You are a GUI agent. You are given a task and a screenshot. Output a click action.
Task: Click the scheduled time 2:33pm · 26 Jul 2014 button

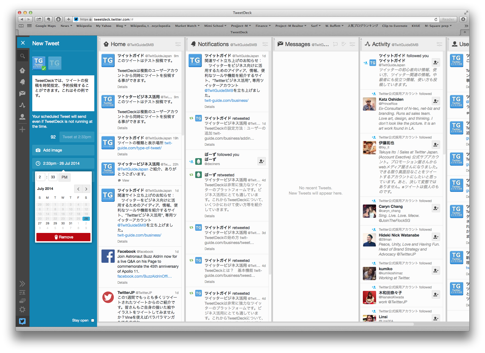coord(63,163)
